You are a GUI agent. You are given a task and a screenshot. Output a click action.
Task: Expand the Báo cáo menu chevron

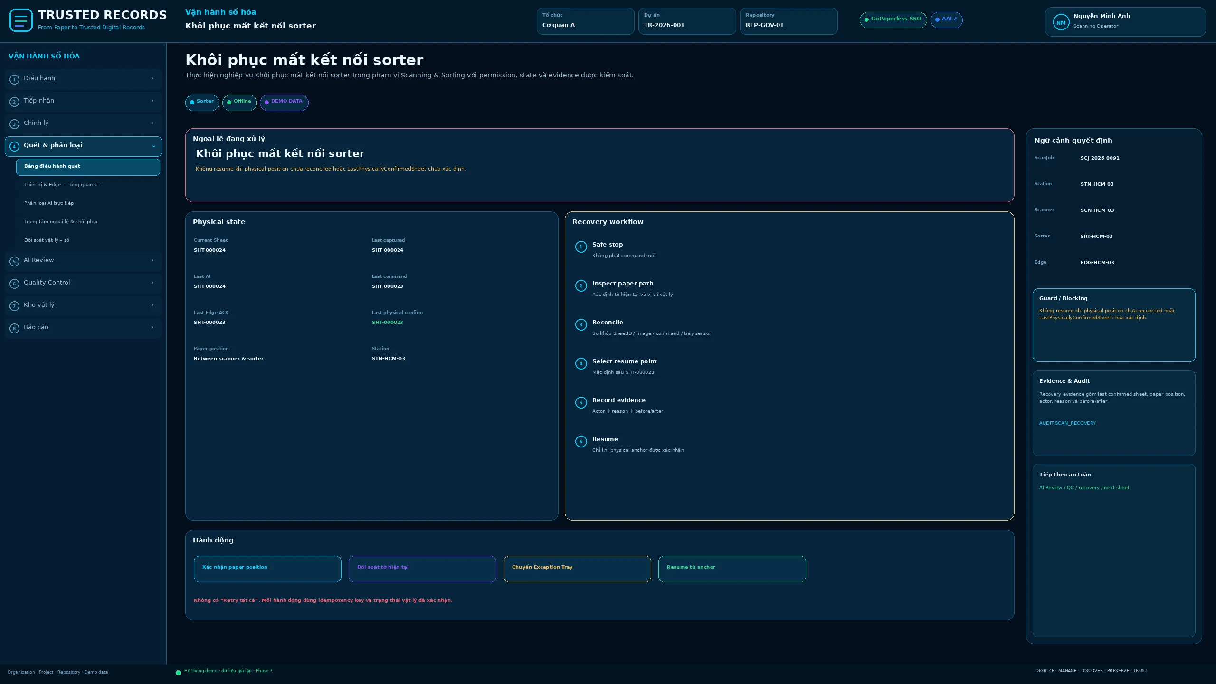tap(152, 327)
